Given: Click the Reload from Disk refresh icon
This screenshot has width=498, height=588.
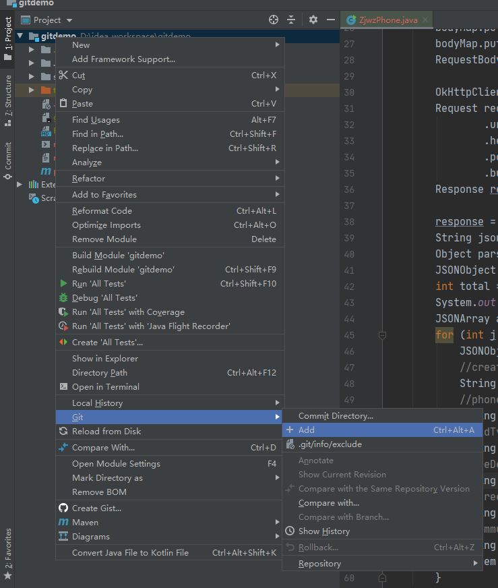Looking at the screenshot, I should pos(63,432).
